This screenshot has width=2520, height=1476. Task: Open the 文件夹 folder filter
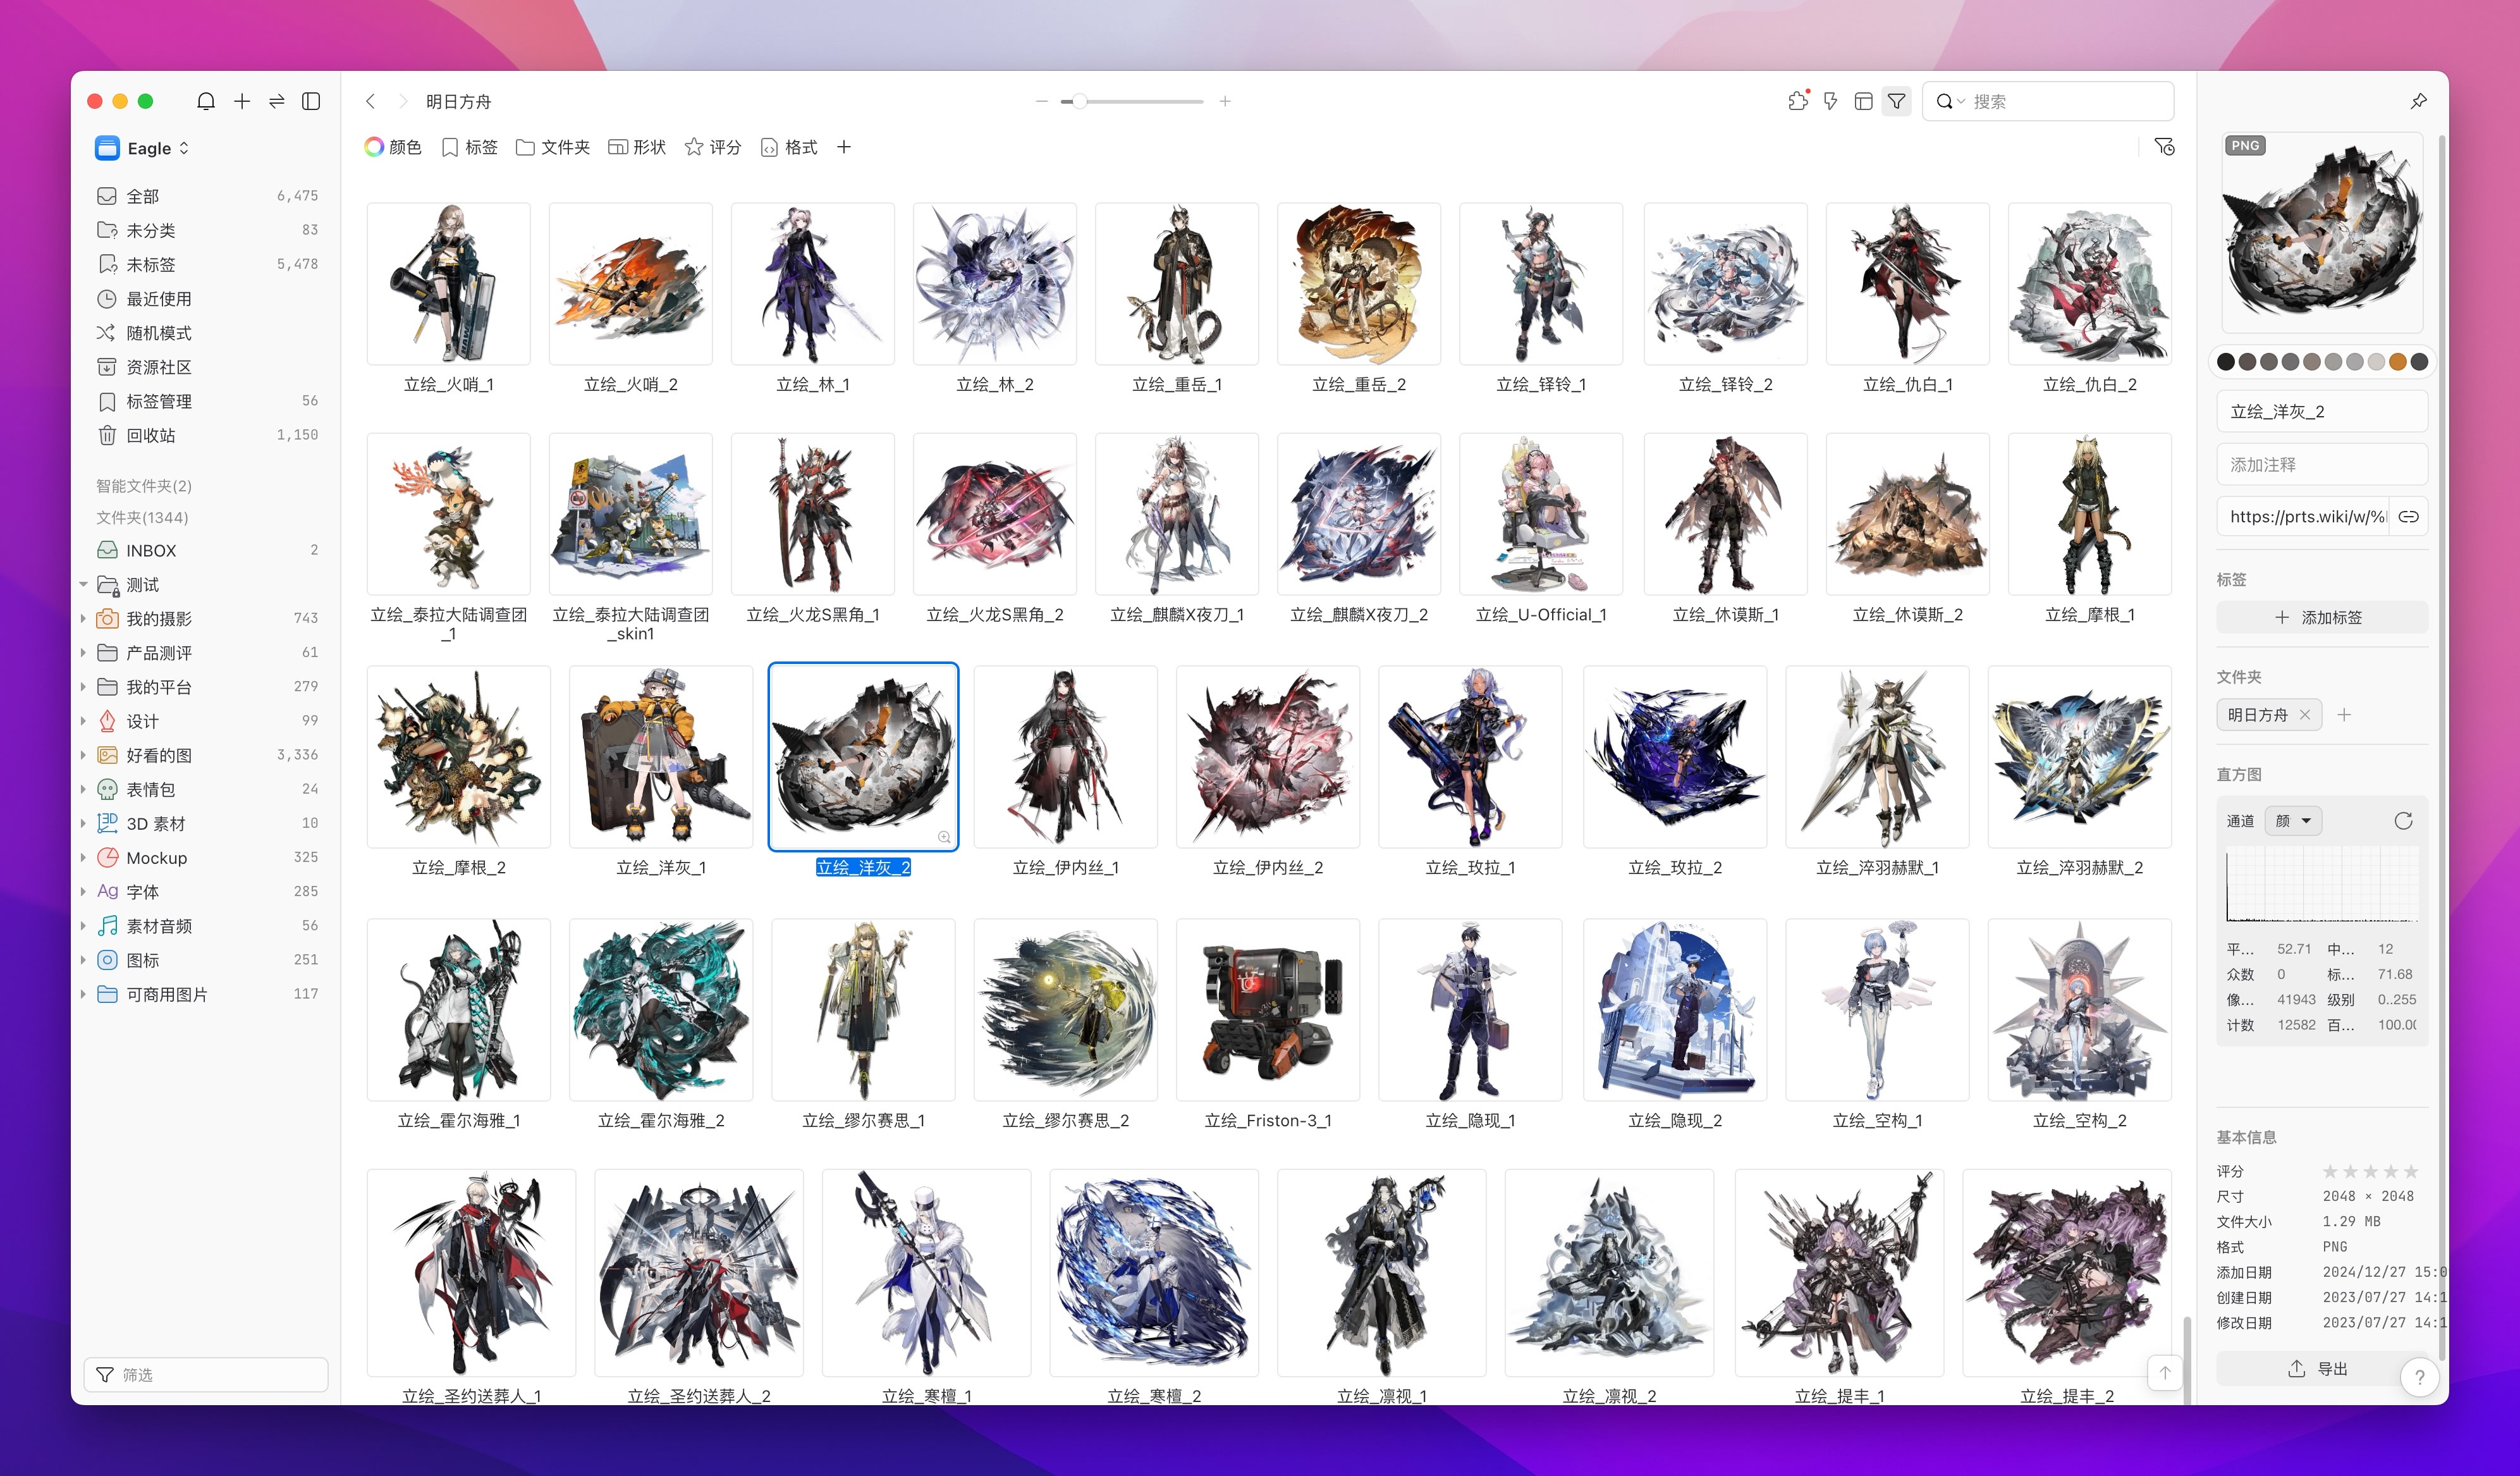[553, 147]
